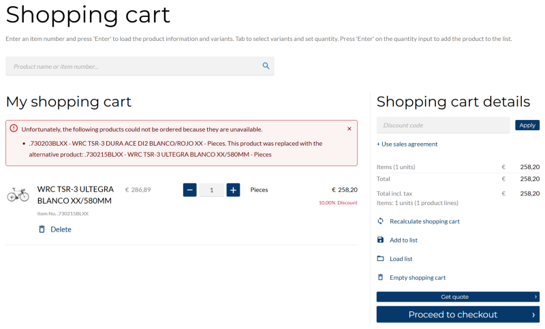Click the Load list folder icon

(381, 259)
